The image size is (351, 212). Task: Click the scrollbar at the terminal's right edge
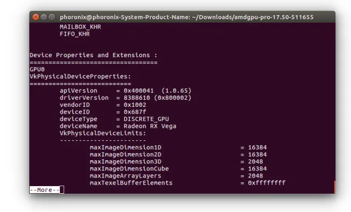tap(334, 187)
